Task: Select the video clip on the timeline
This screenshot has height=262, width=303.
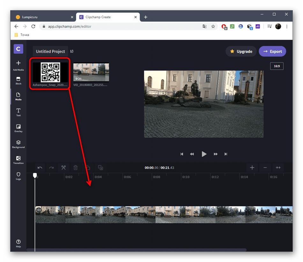Action: point(164,215)
